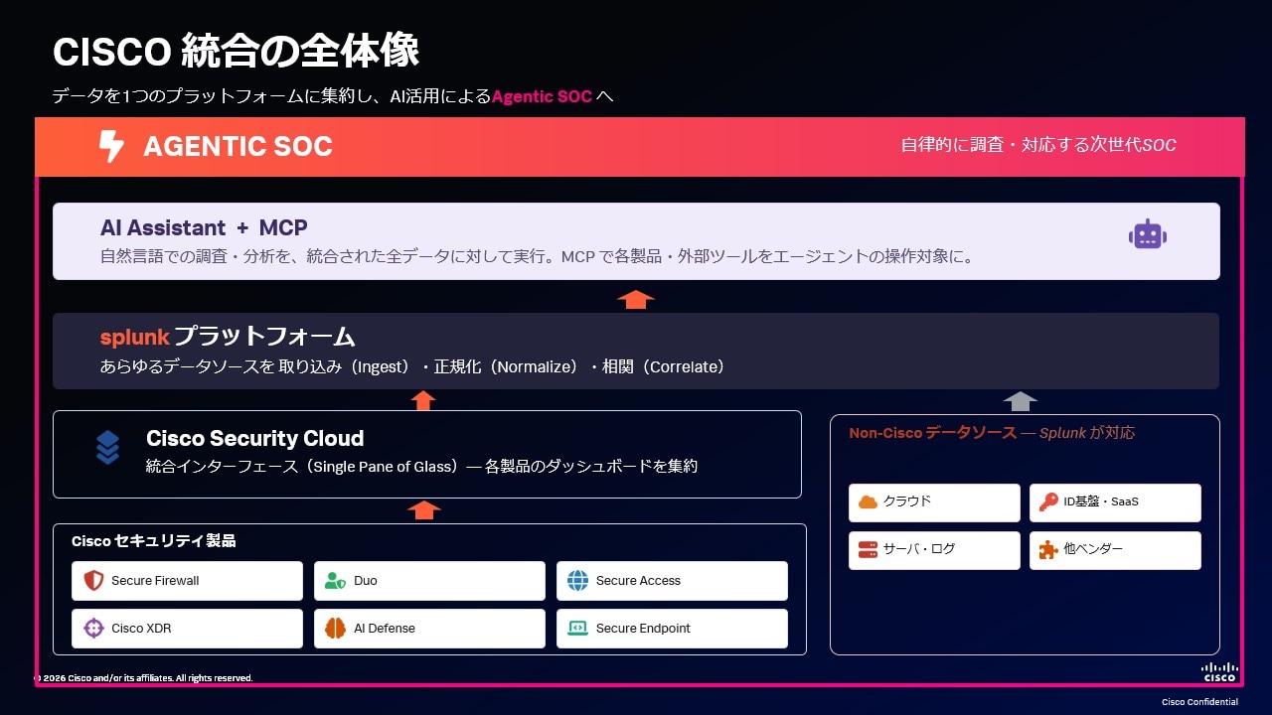This screenshot has height=715, width=1272.
Task: Click the Secure Access globe icon
Action: (x=578, y=581)
